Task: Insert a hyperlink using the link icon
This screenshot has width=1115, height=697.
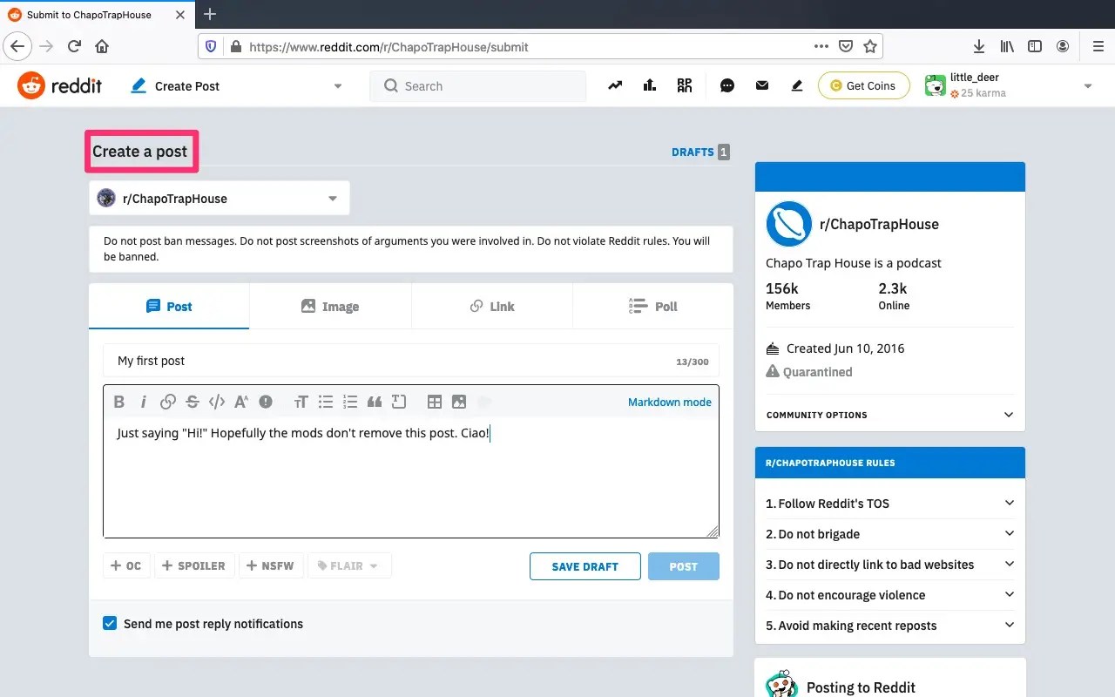Action: (168, 402)
